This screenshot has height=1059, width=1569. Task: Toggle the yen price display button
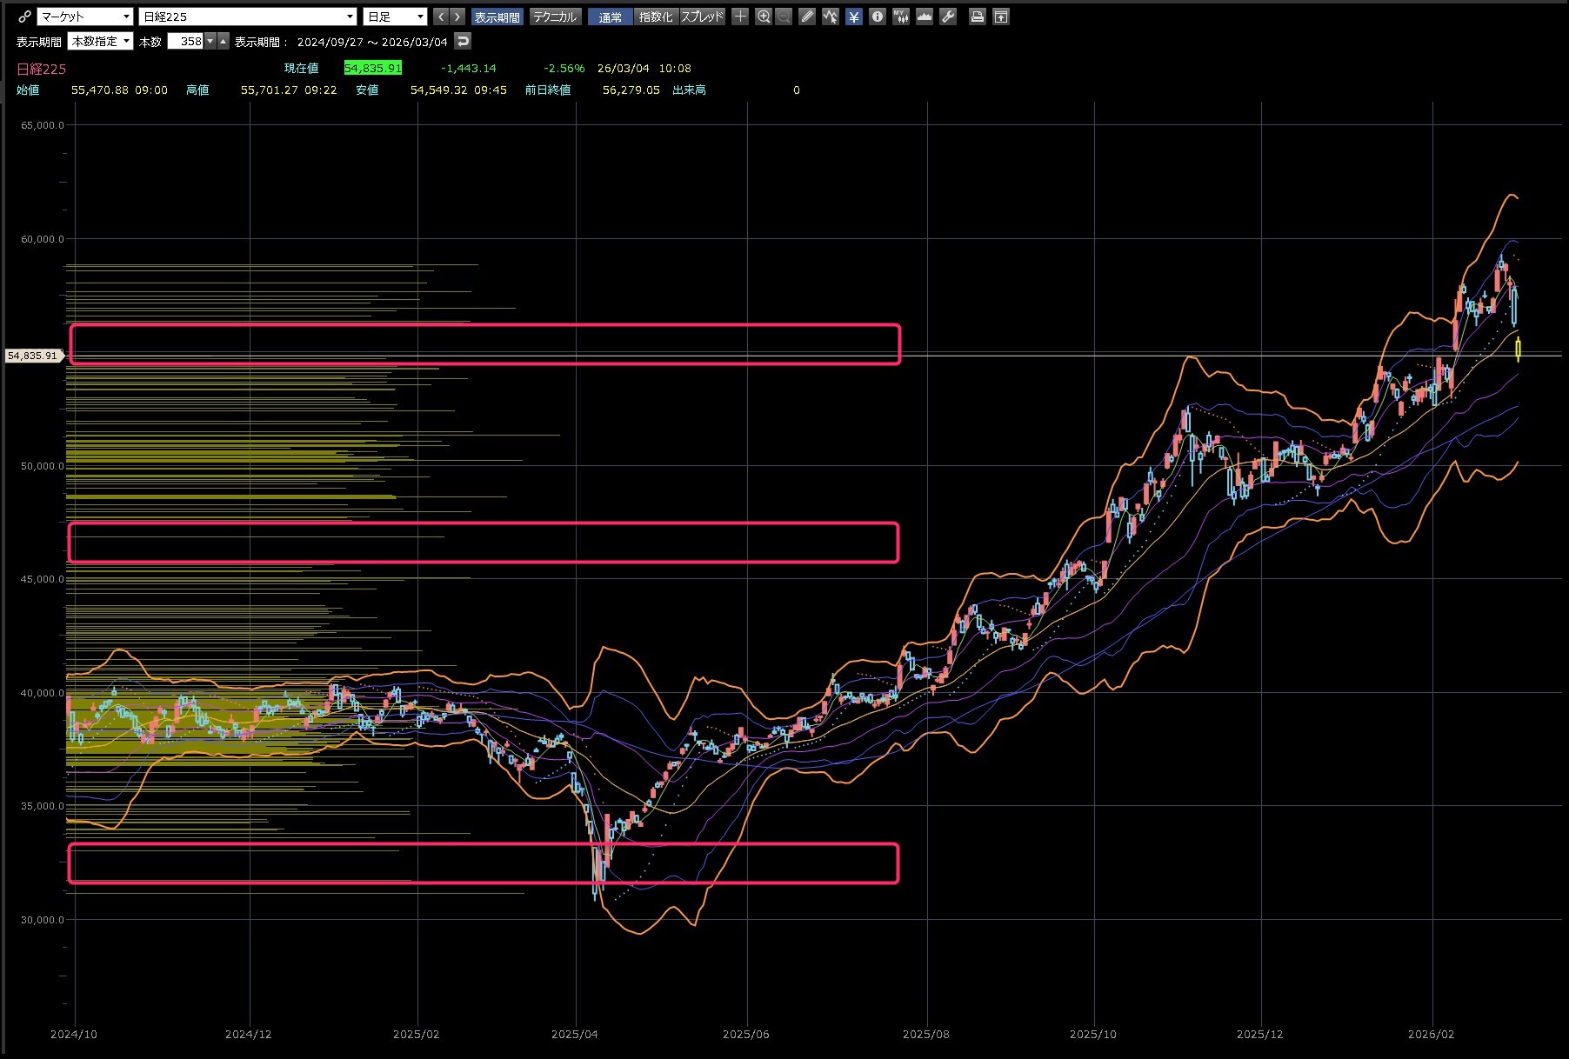tap(853, 17)
